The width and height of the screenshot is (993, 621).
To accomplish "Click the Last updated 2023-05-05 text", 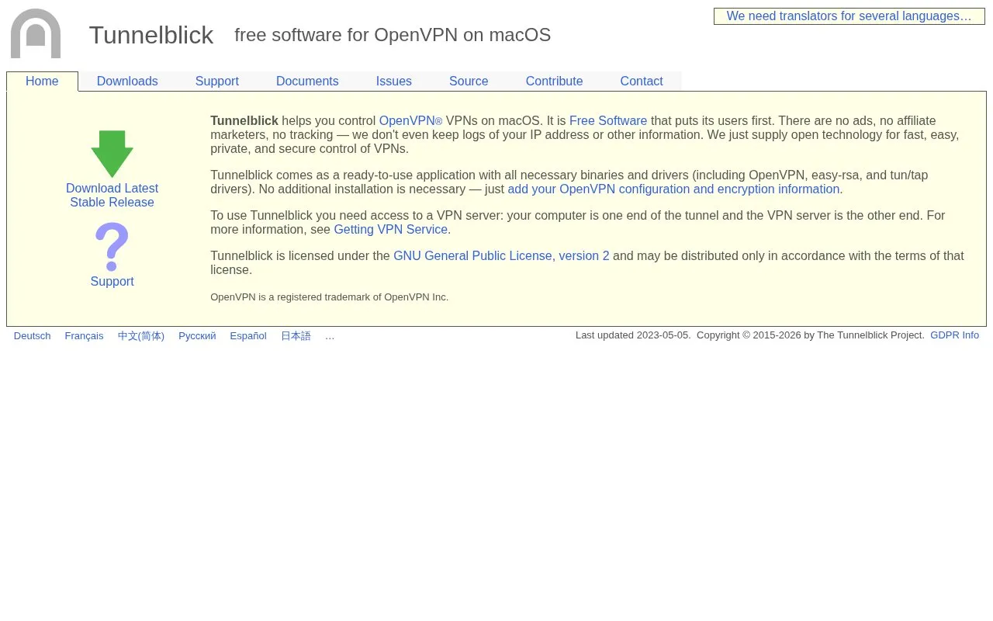I will tap(633, 335).
